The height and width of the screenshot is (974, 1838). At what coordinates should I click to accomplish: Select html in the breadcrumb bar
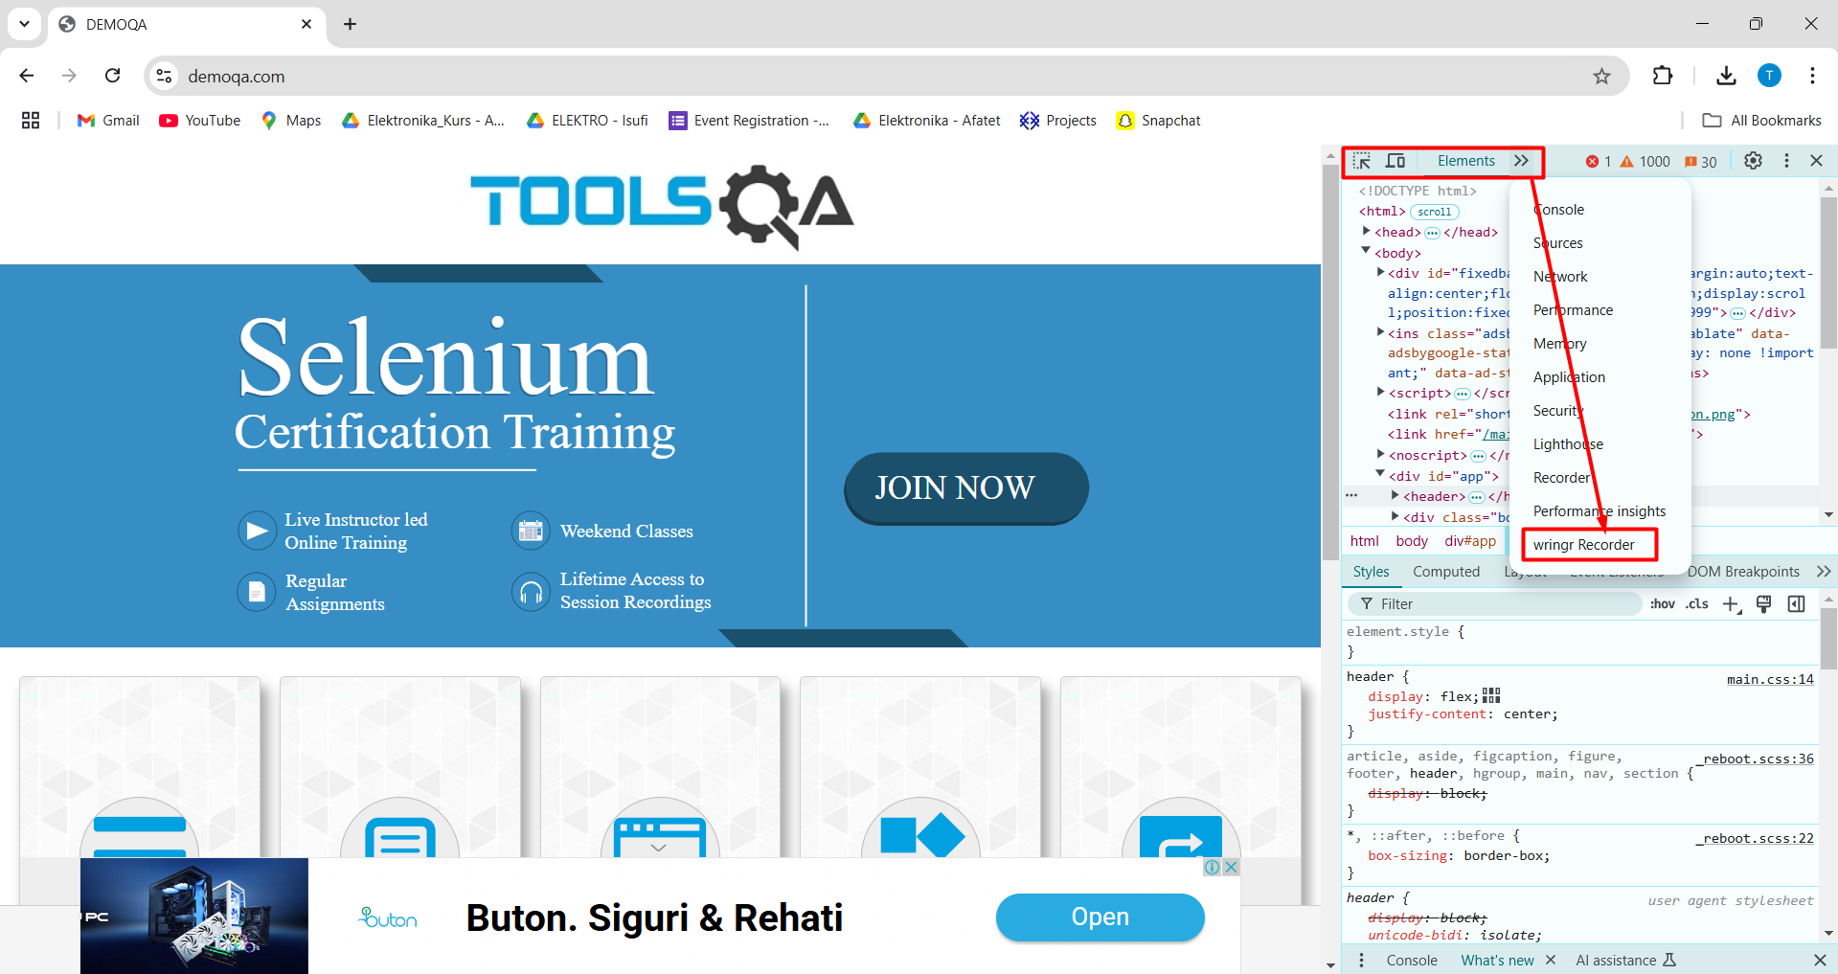(x=1364, y=541)
